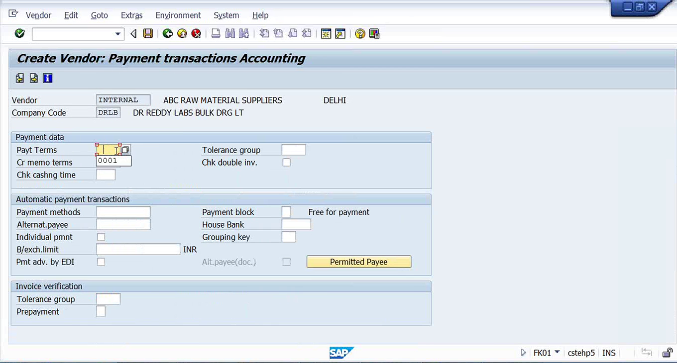Focus the Payt Terms input field

pos(109,150)
